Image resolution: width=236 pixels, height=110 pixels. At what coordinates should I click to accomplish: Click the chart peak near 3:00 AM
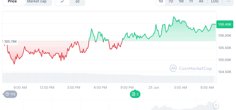pyautogui.click(x=174, y=17)
